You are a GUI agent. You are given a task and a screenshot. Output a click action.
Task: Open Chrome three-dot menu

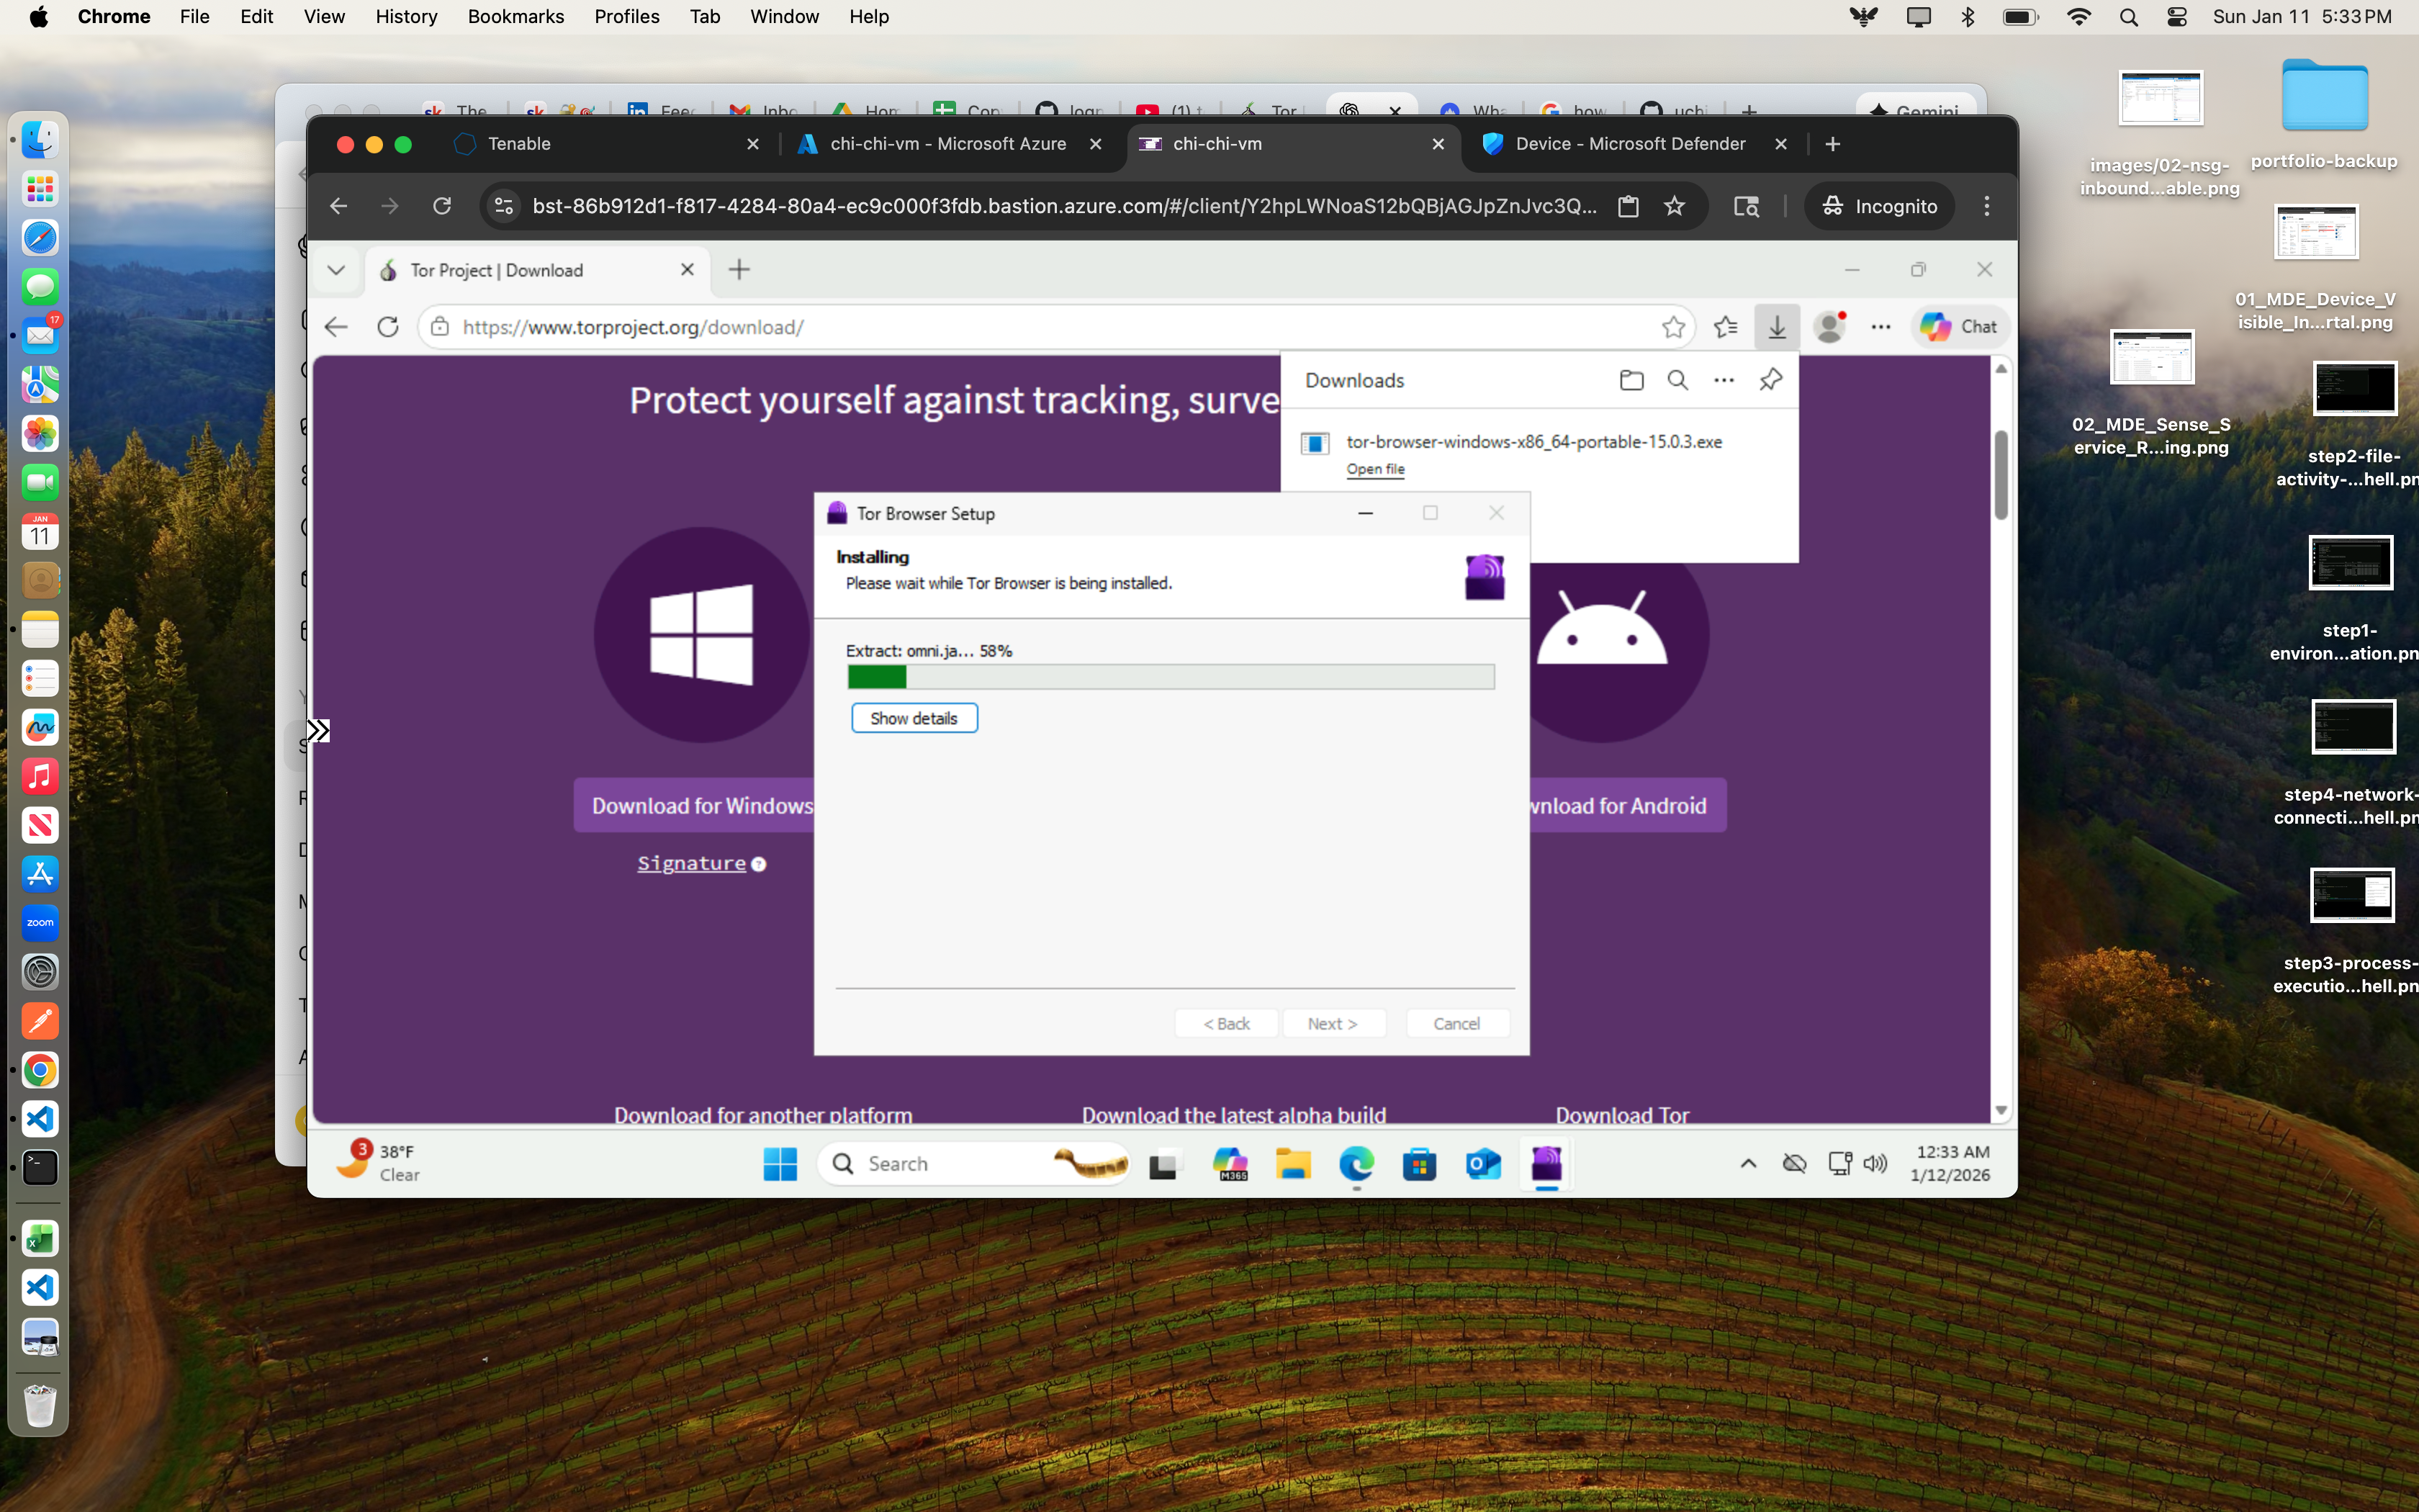[1986, 206]
